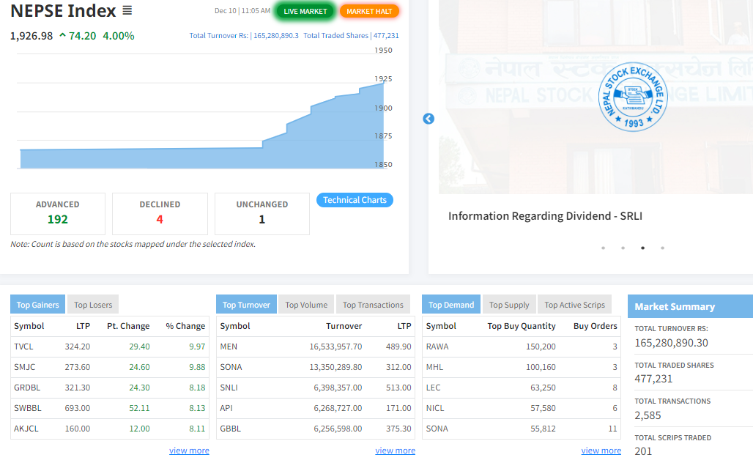753x463 pixels.
Task: Click the MARKET HALT status button
Action: point(369,11)
